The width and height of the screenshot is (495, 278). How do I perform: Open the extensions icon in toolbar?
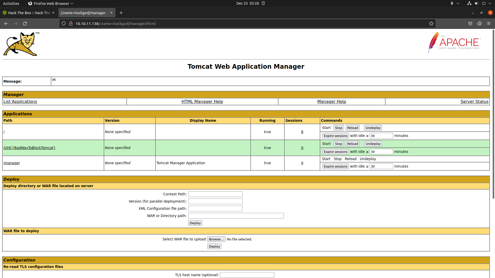coord(480,23)
